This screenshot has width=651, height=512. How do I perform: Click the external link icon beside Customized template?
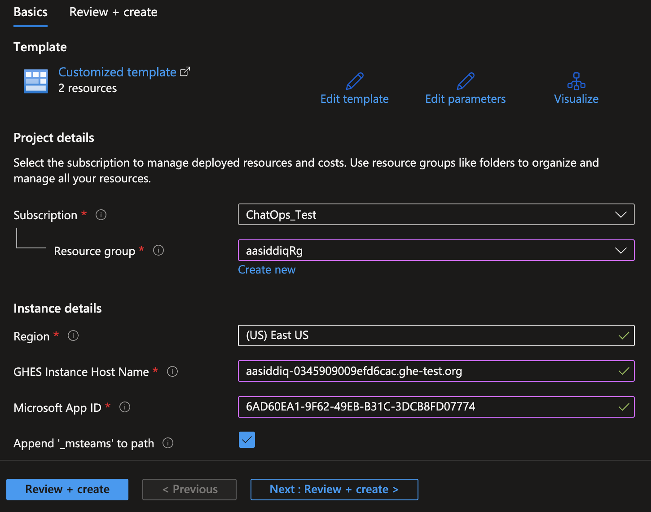pyautogui.click(x=185, y=71)
